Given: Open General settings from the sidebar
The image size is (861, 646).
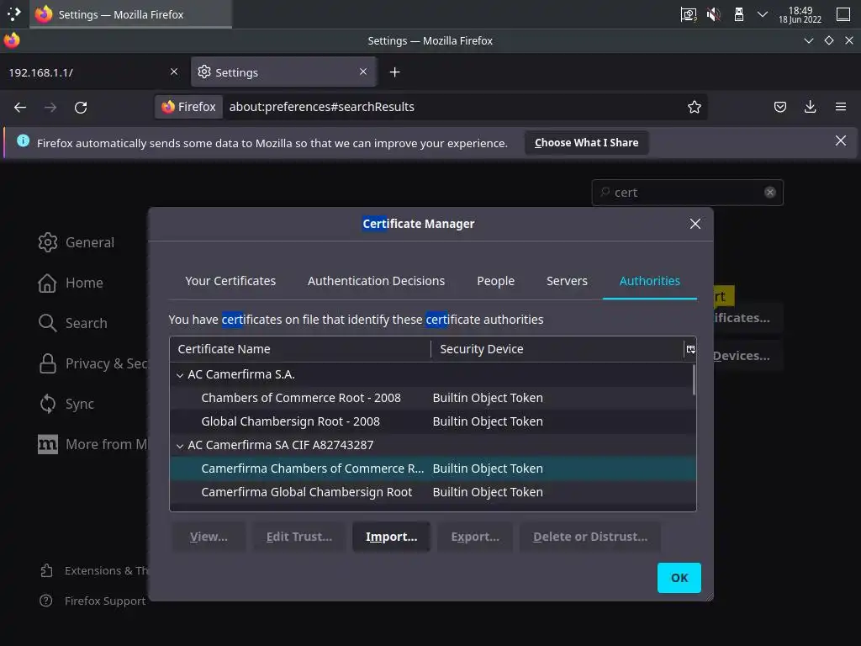Looking at the screenshot, I should click(77, 242).
